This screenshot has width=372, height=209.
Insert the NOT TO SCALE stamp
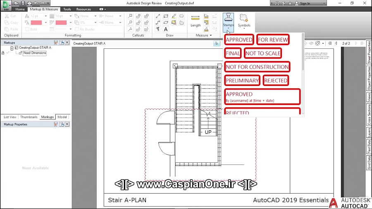(x=263, y=53)
